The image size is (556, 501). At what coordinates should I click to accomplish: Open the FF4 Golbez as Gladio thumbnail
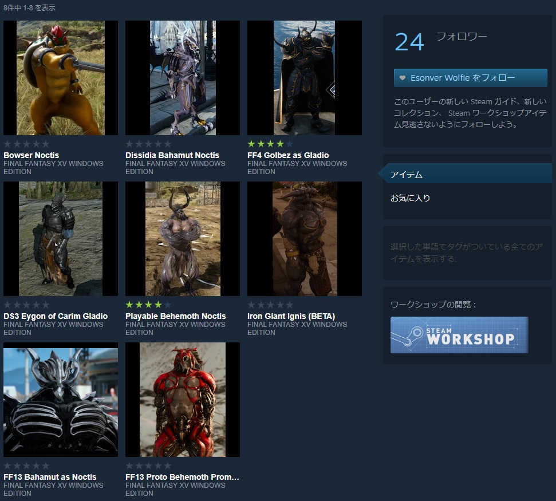click(x=305, y=78)
